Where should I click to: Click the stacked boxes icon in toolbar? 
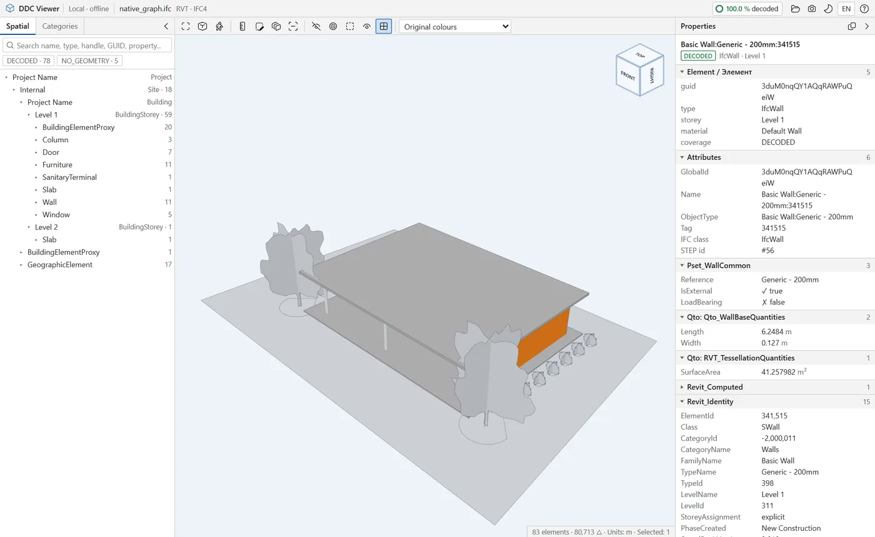(x=276, y=26)
